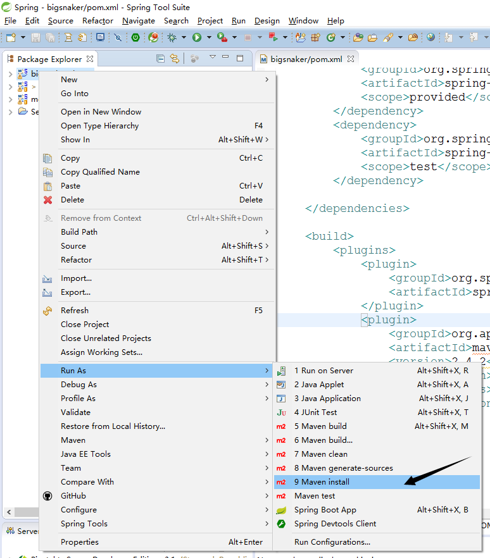Click the Open Task folder icon
The image size is (490, 558).
tap(372, 37)
